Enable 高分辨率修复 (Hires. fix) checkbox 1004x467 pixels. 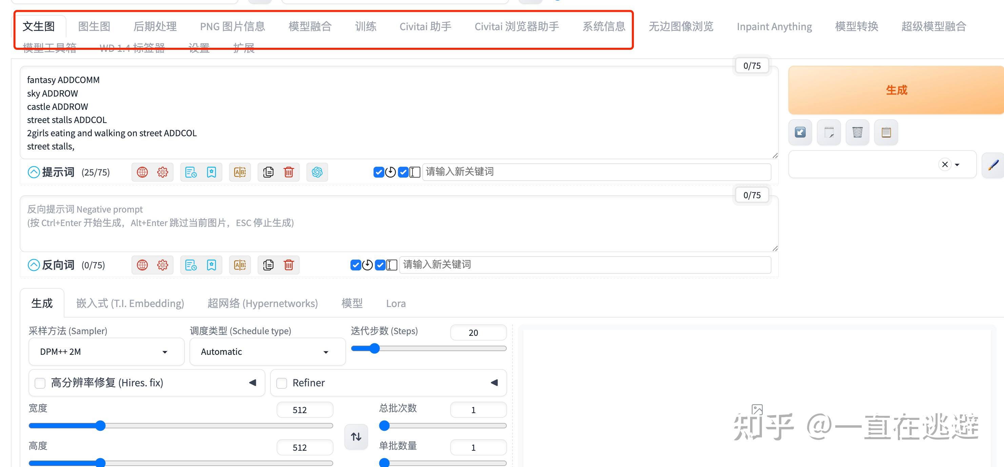tap(40, 383)
